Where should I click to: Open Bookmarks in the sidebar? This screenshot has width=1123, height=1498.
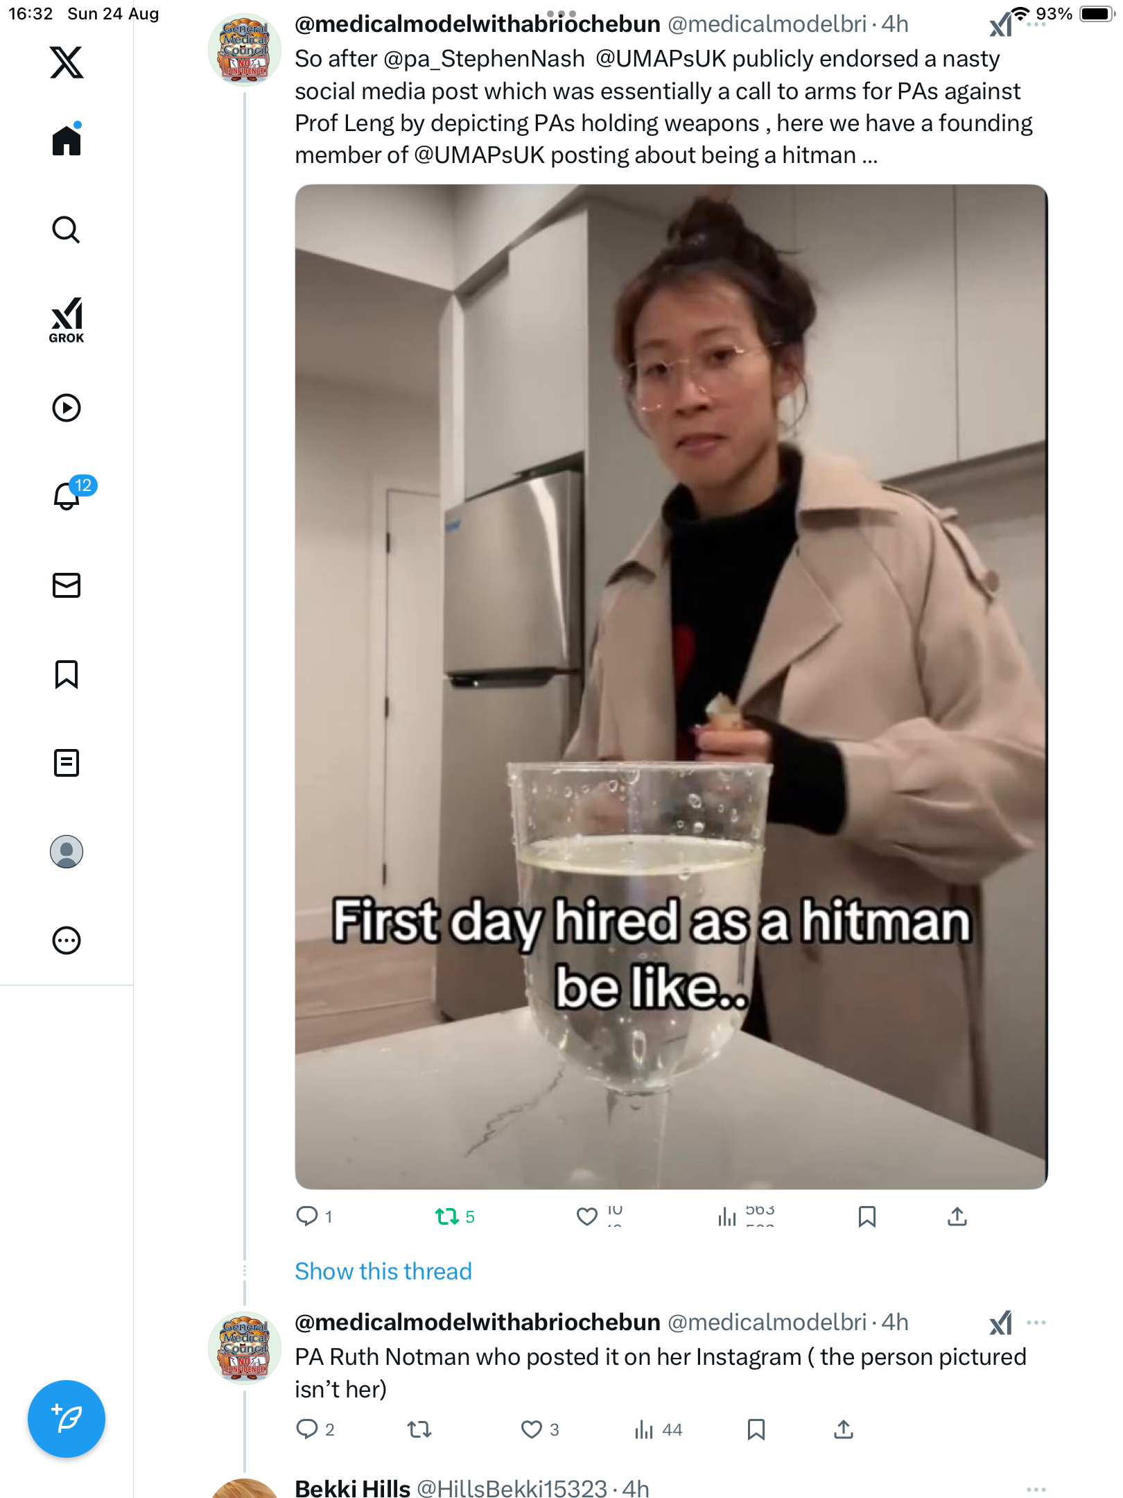(67, 674)
